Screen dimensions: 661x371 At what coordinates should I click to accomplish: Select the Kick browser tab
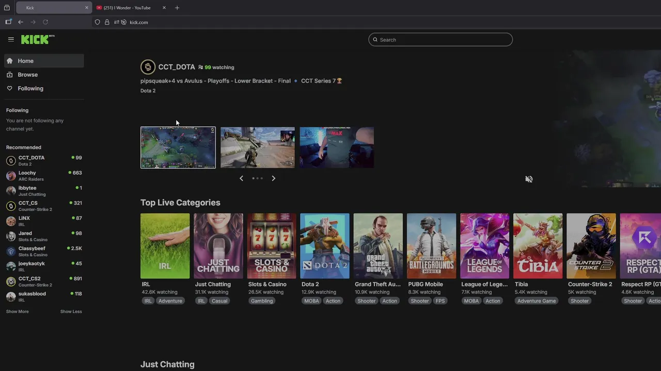pyautogui.click(x=54, y=8)
